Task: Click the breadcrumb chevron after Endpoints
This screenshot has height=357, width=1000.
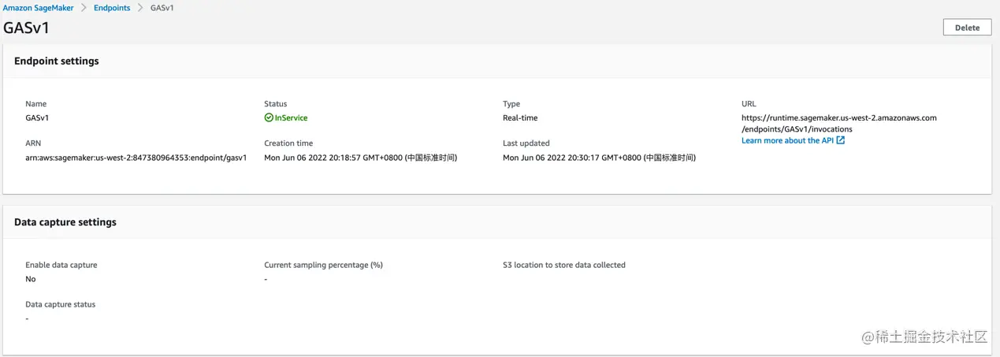Action: pos(140,8)
